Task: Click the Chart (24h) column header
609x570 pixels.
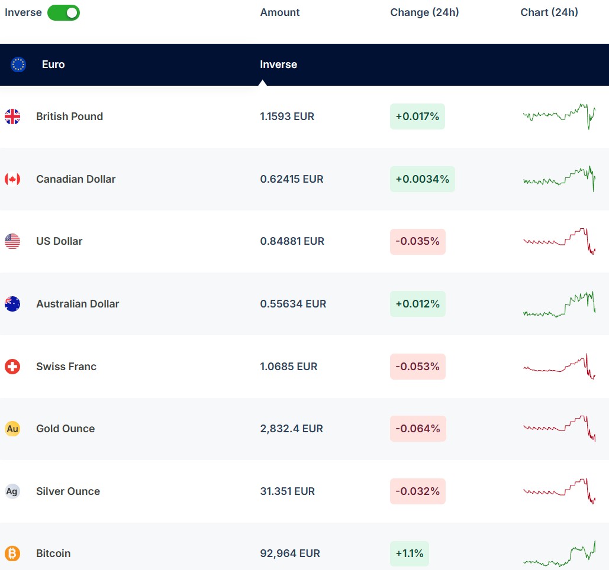Action: click(x=549, y=12)
